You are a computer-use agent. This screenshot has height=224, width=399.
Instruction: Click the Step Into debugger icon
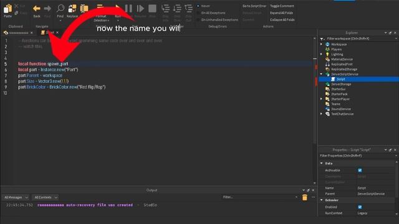coord(165,9)
